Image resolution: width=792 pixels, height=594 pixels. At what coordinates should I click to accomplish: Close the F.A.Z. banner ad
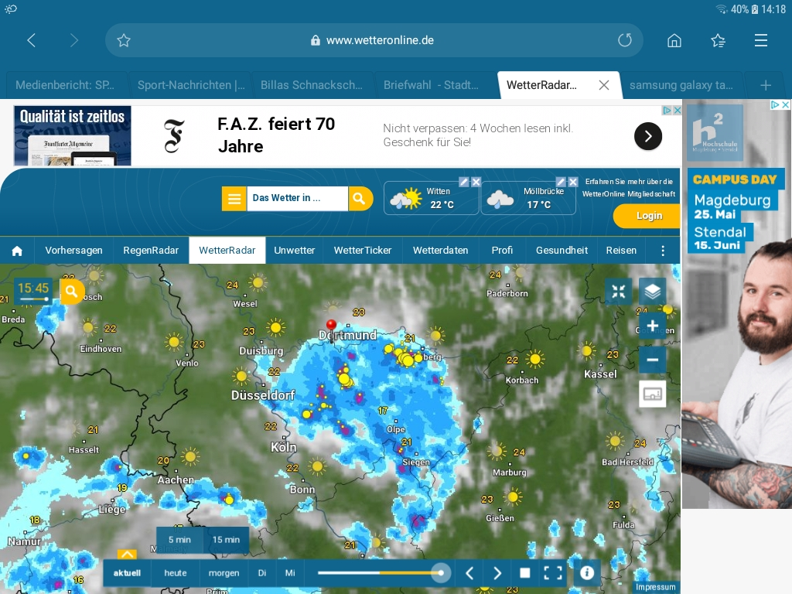678,110
